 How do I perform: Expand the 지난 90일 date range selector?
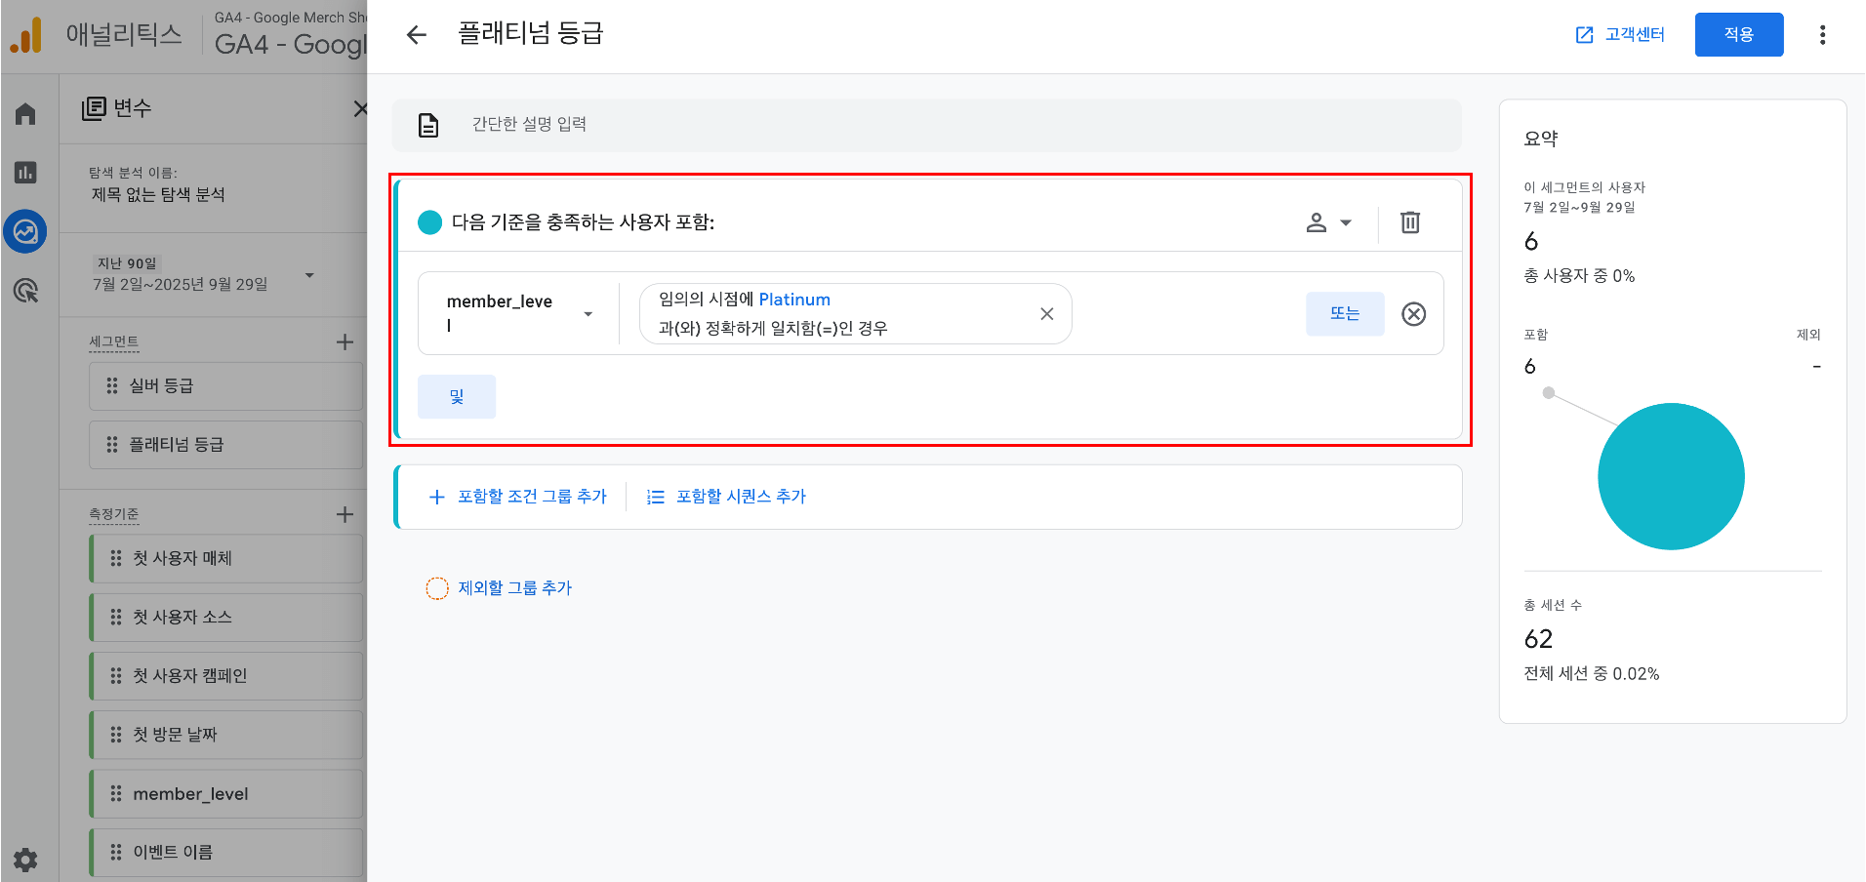[309, 276]
